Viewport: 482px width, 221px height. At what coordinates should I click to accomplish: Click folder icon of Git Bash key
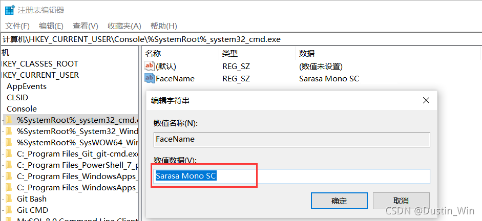(x=9, y=199)
